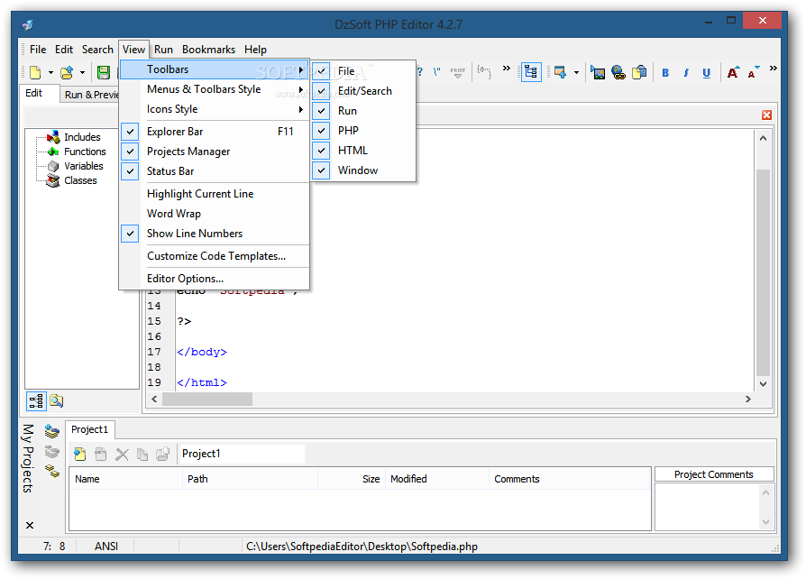This screenshot has width=806, height=579.
Task: Show more PHP toolbar buttons chevron
Action: pyautogui.click(x=507, y=68)
